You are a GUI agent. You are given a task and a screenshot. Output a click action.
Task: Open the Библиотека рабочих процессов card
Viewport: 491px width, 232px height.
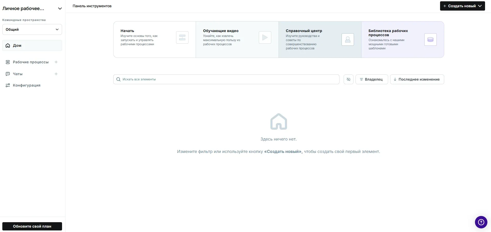click(403, 40)
